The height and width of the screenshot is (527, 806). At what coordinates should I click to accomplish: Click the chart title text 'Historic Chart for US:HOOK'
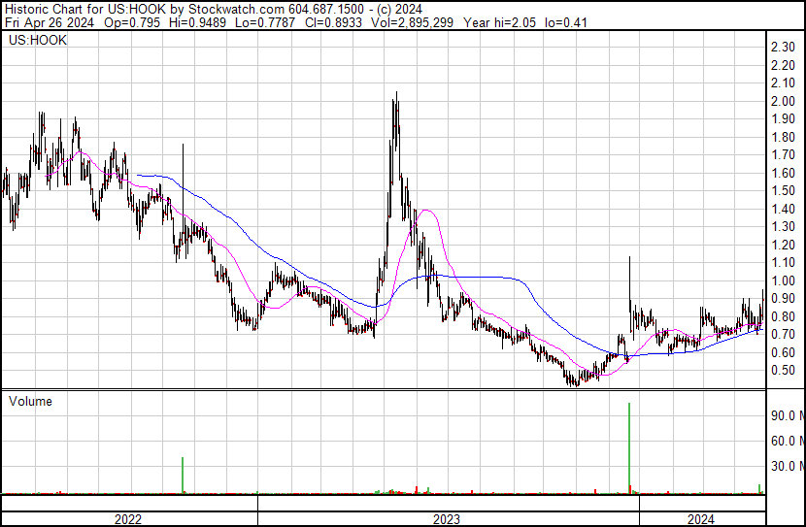89,8
